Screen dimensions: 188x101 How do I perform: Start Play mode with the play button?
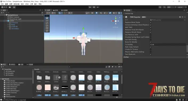(90, 7)
